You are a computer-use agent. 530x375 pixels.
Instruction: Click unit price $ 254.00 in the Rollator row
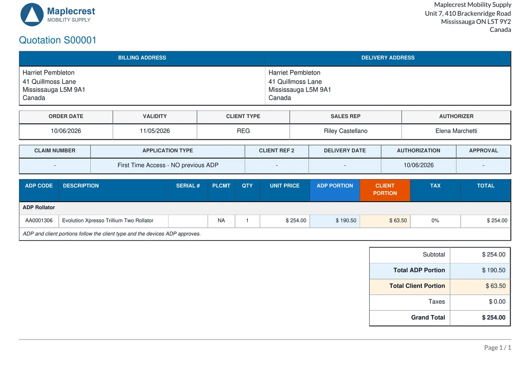click(x=295, y=221)
